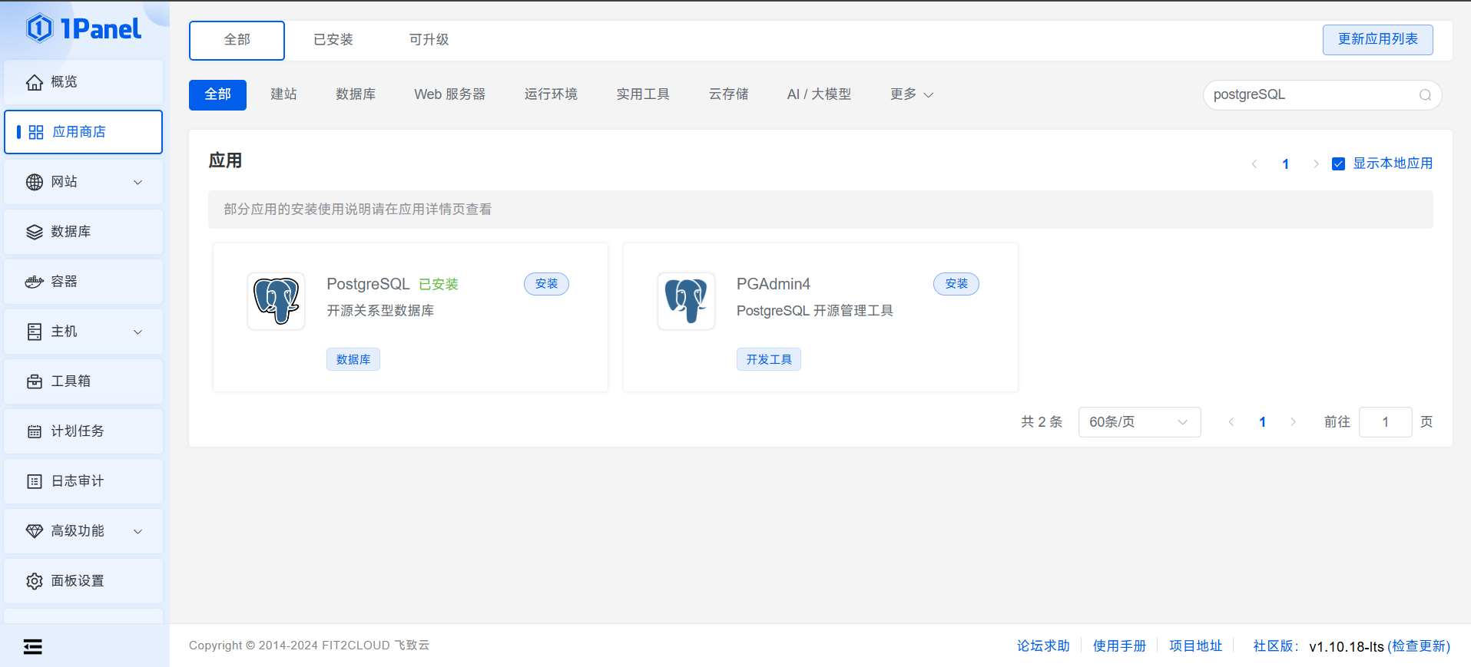Switch to the 已安装 tab

point(333,40)
